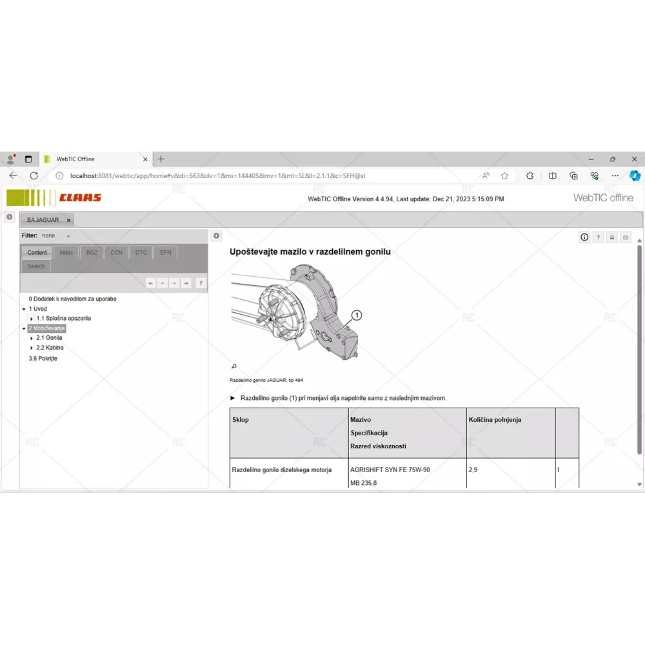Toggle the content pane collapse arrow
This screenshot has height=645, width=645.
tap(217, 236)
